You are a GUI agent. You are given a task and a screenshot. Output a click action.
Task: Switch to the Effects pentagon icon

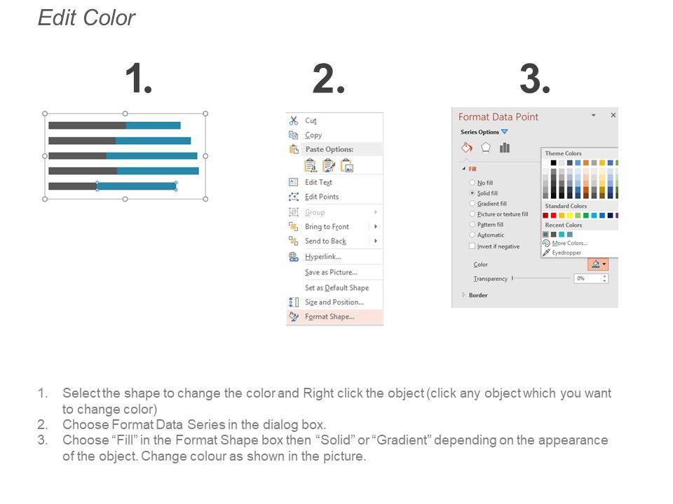(486, 148)
